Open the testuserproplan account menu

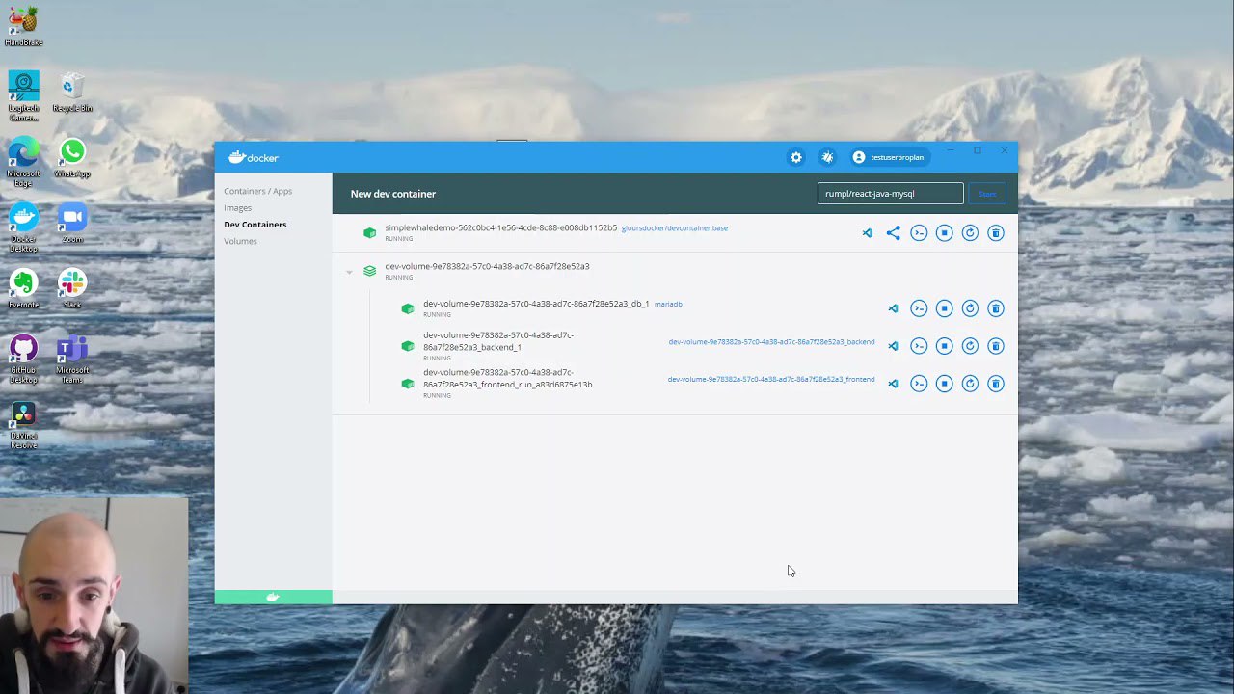888,157
